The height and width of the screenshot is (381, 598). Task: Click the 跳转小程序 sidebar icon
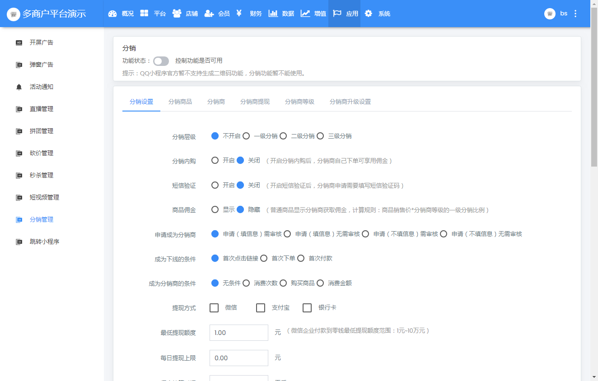tap(19, 242)
